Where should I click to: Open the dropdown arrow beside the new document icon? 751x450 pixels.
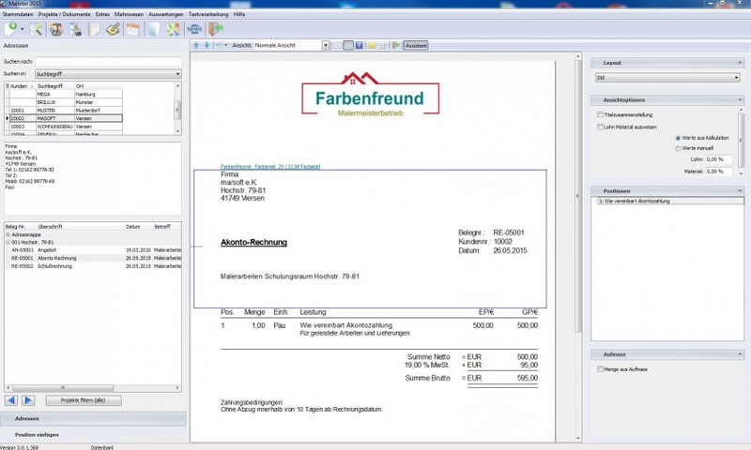pyautogui.click(x=22, y=29)
